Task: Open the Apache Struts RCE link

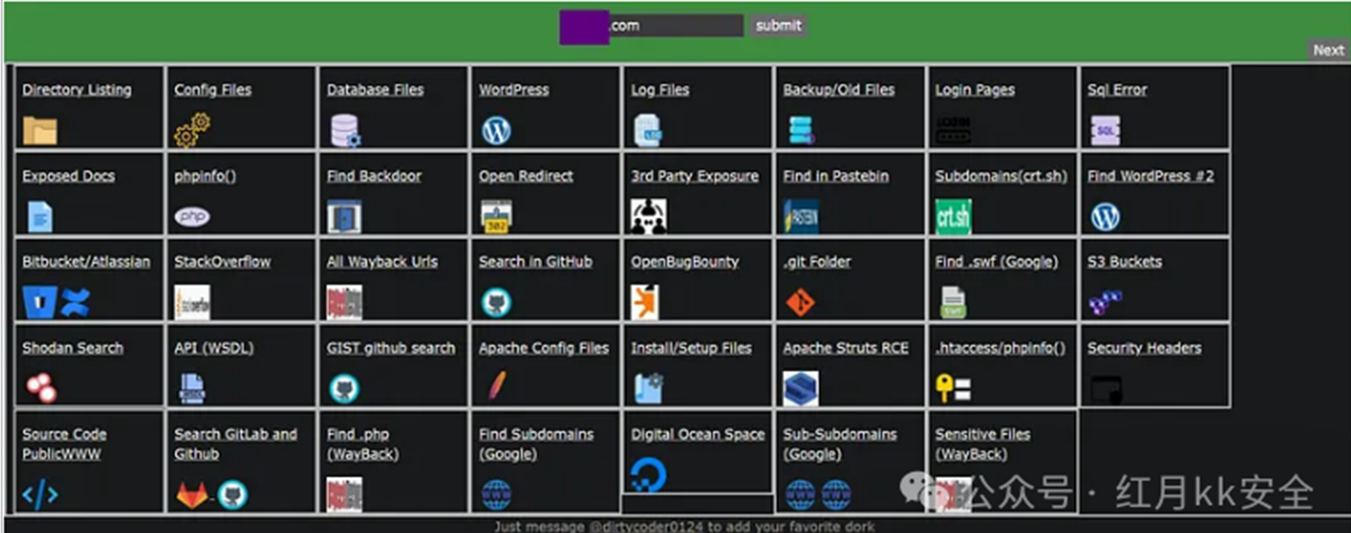Action: click(x=845, y=348)
